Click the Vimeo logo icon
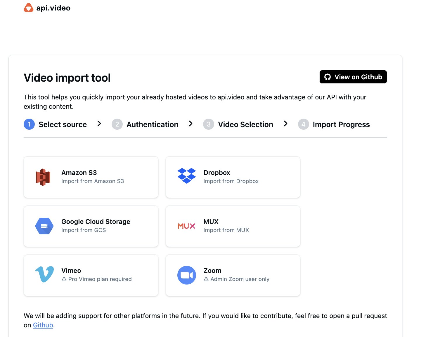Screen dimensions: 426x337 (x=44, y=274)
